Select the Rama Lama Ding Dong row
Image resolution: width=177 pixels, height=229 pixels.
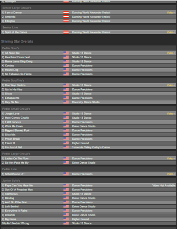(x=88, y=62)
